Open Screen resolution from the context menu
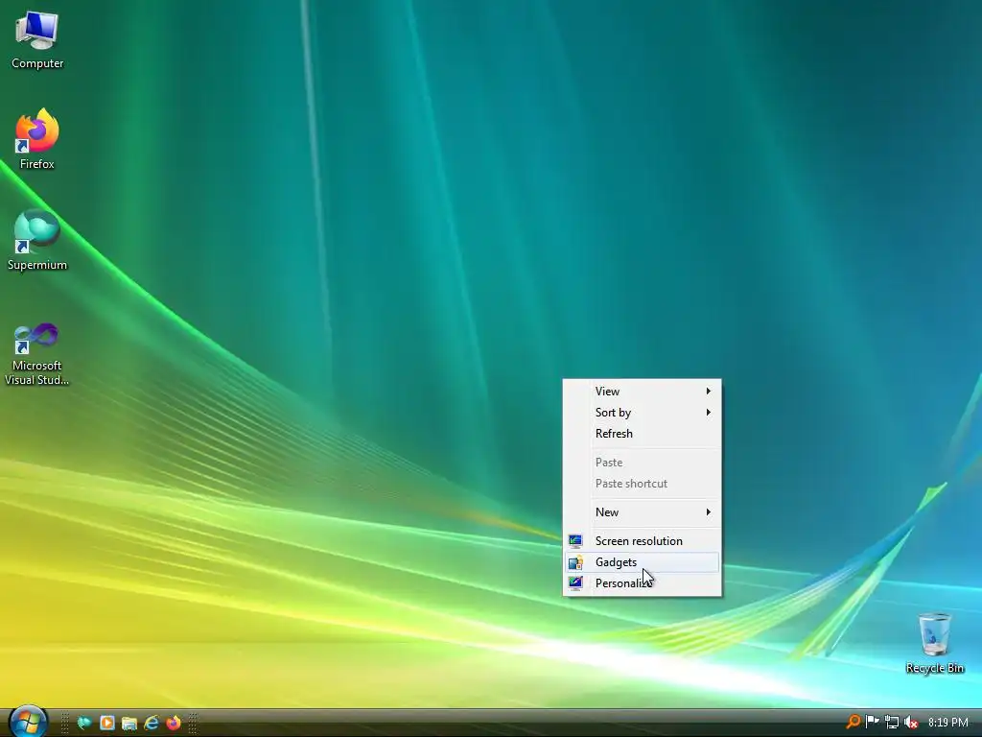 [x=642, y=541]
